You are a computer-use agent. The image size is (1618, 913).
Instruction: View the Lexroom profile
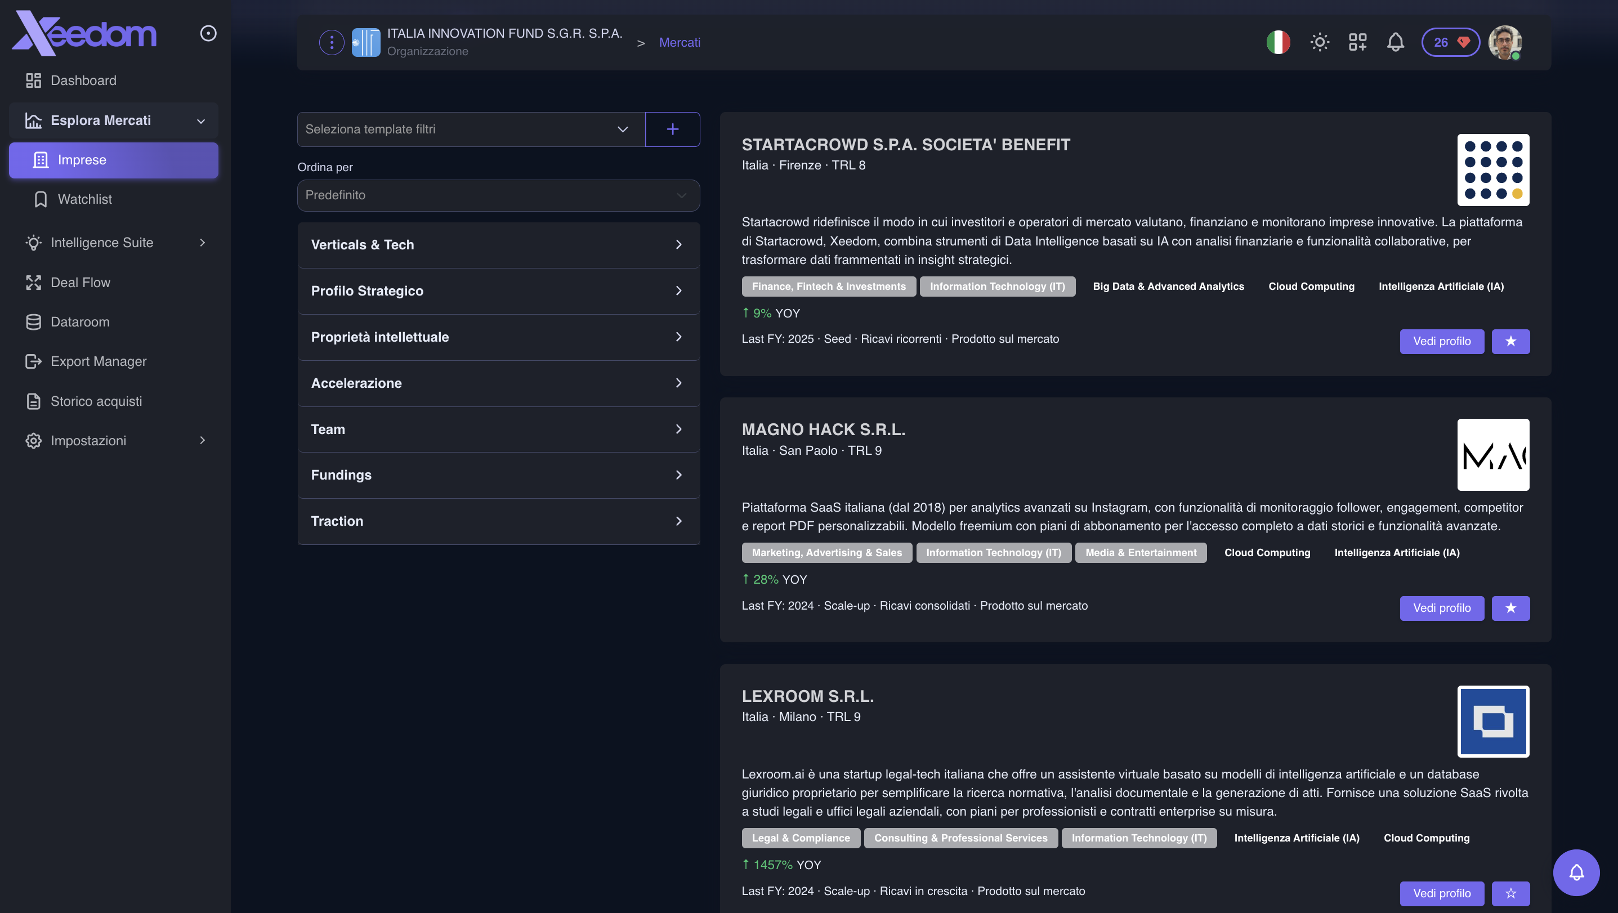pos(1441,893)
